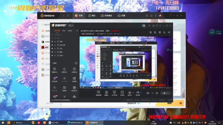This screenshot has width=223, height=125.
Task: Open the microphone volume dropdown arrow
Action: pos(133,93)
